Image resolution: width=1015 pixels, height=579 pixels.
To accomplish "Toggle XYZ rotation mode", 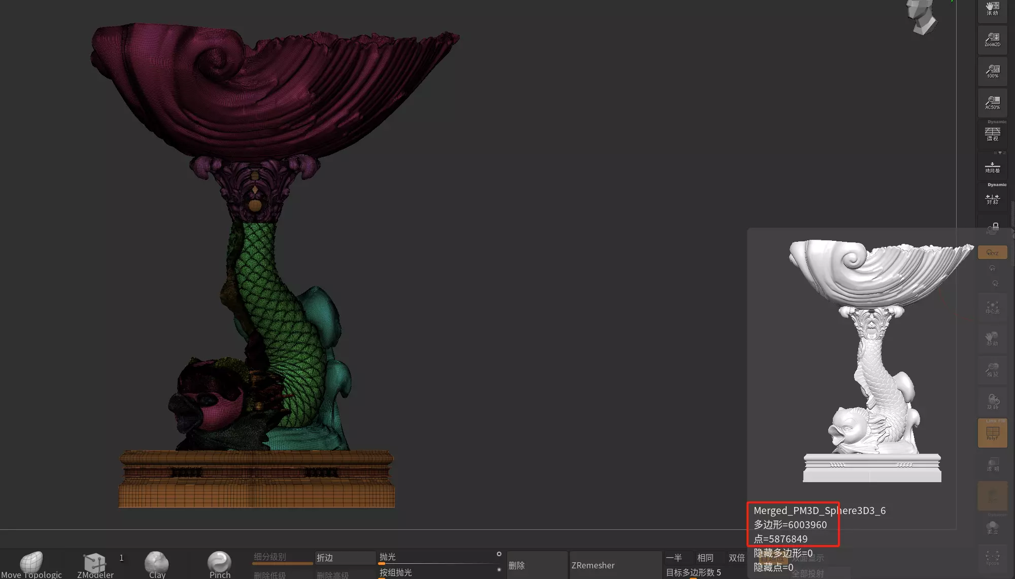I will tap(992, 252).
